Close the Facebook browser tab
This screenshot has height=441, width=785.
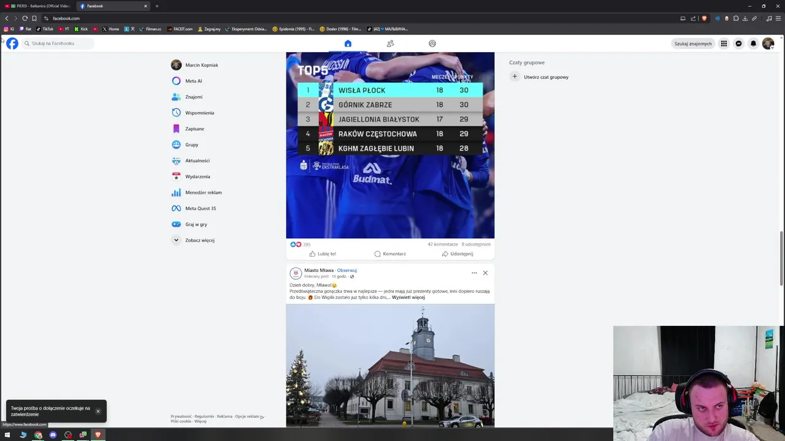coord(145,6)
